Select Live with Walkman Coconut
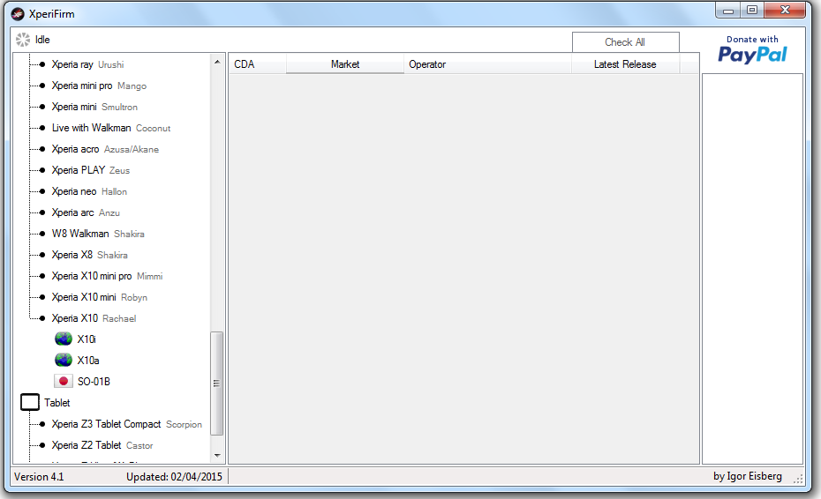The image size is (821, 499). click(x=111, y=128)
